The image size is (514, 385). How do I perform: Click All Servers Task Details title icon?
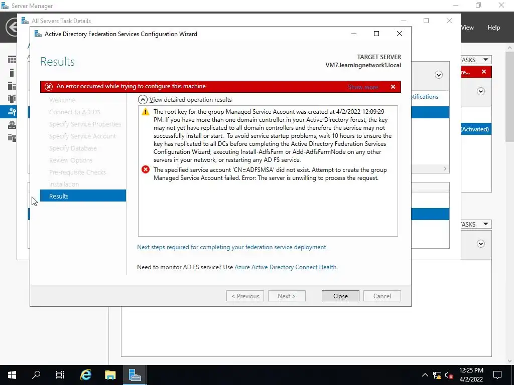[x=25, y=21]
